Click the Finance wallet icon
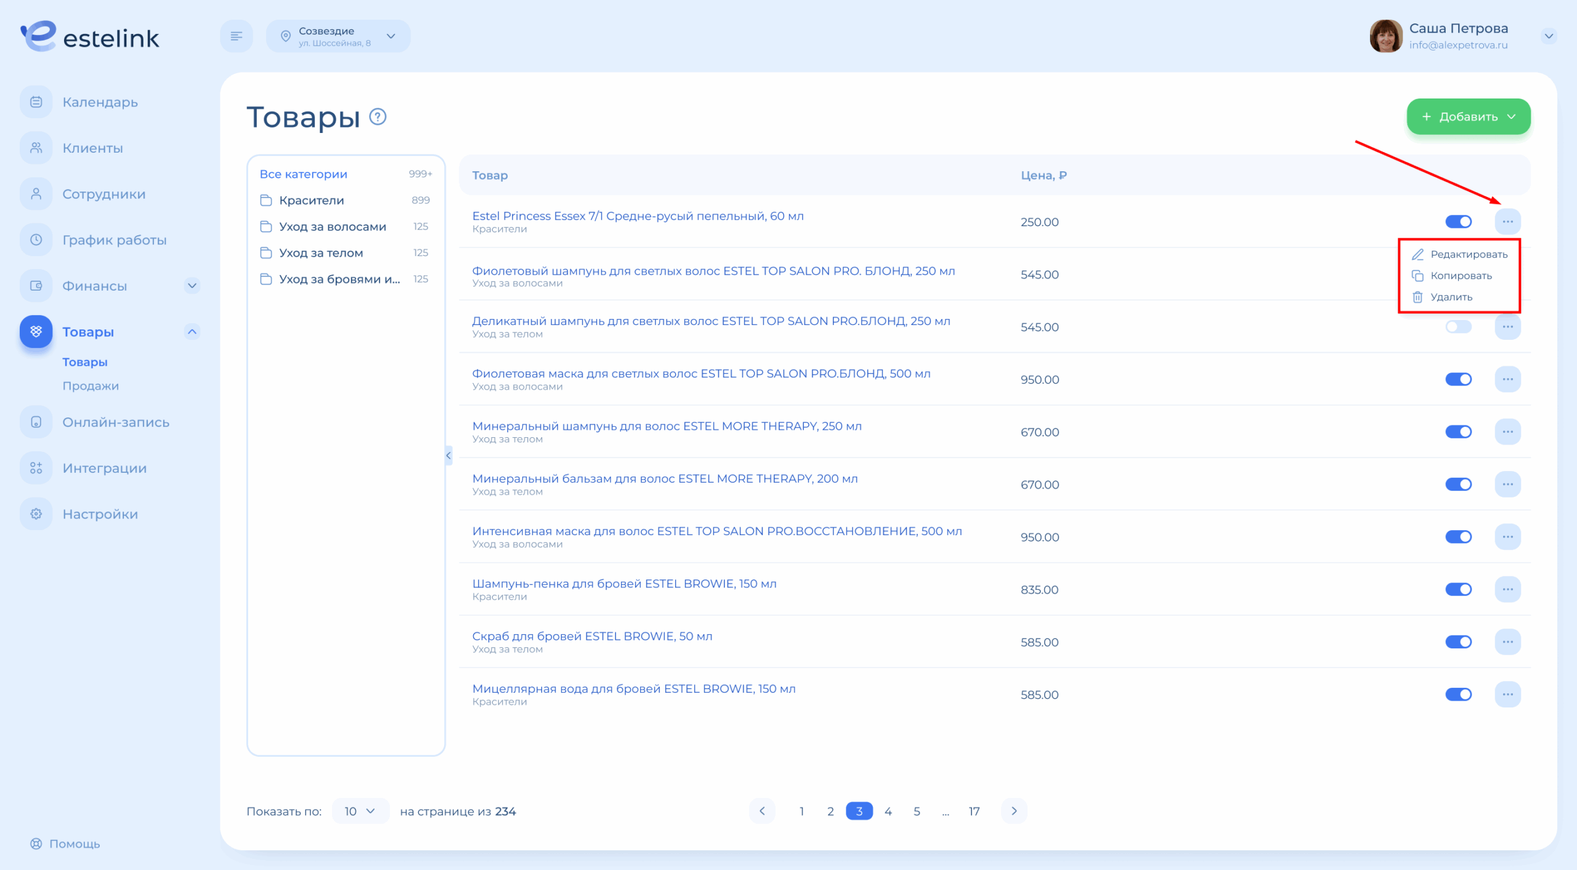Image resolution: width=1577 pixels, height=870 pixels. pos(36,286)
